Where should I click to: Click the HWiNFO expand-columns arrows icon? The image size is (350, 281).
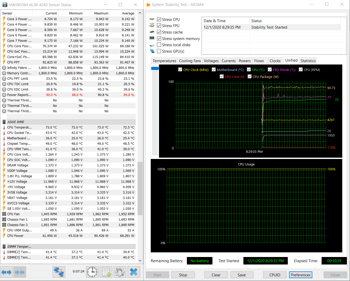pyautogui.click(x=6, y=272)
